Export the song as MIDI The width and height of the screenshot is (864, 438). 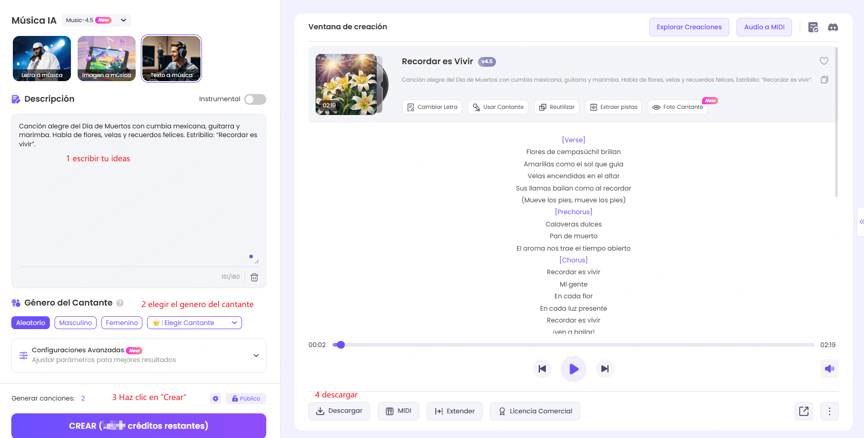[x=398, y=411]
